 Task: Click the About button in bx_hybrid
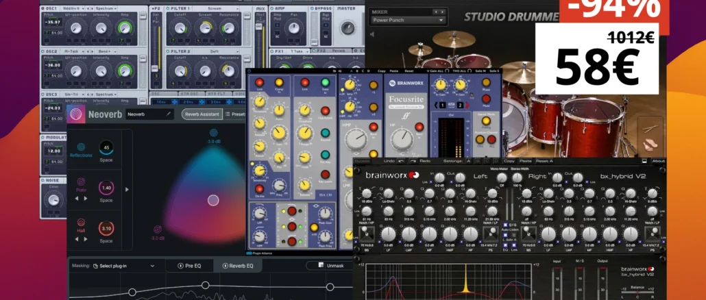pos(658,161)
